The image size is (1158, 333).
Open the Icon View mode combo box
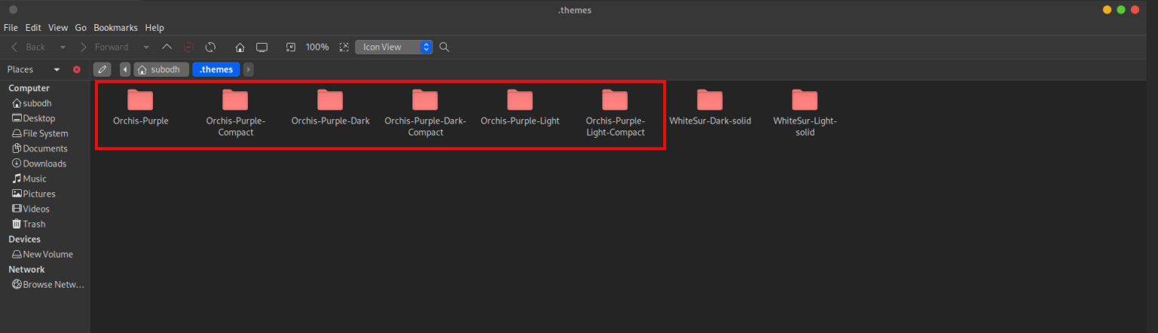point(394,47)
